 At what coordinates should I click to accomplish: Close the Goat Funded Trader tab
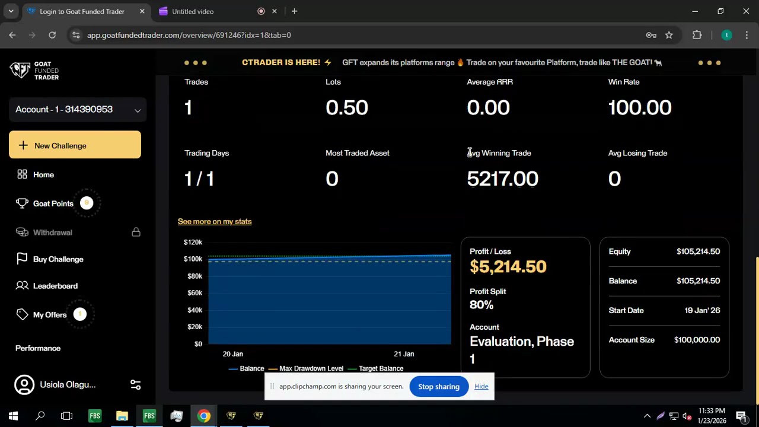click(142, 11)
